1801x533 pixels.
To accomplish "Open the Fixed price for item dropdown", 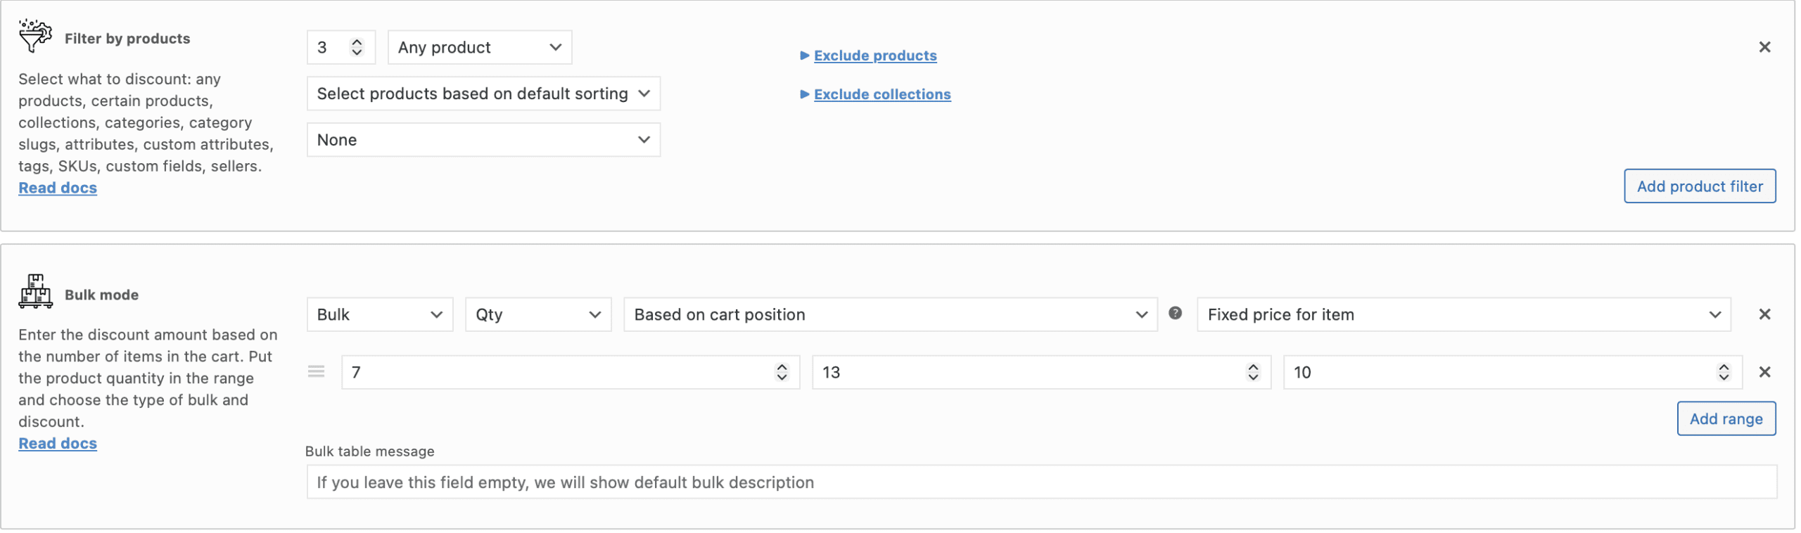I will coord(1462,314).
